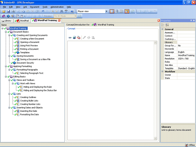Pin the Properties pane
196x147 pixels.
coord(191,21)
